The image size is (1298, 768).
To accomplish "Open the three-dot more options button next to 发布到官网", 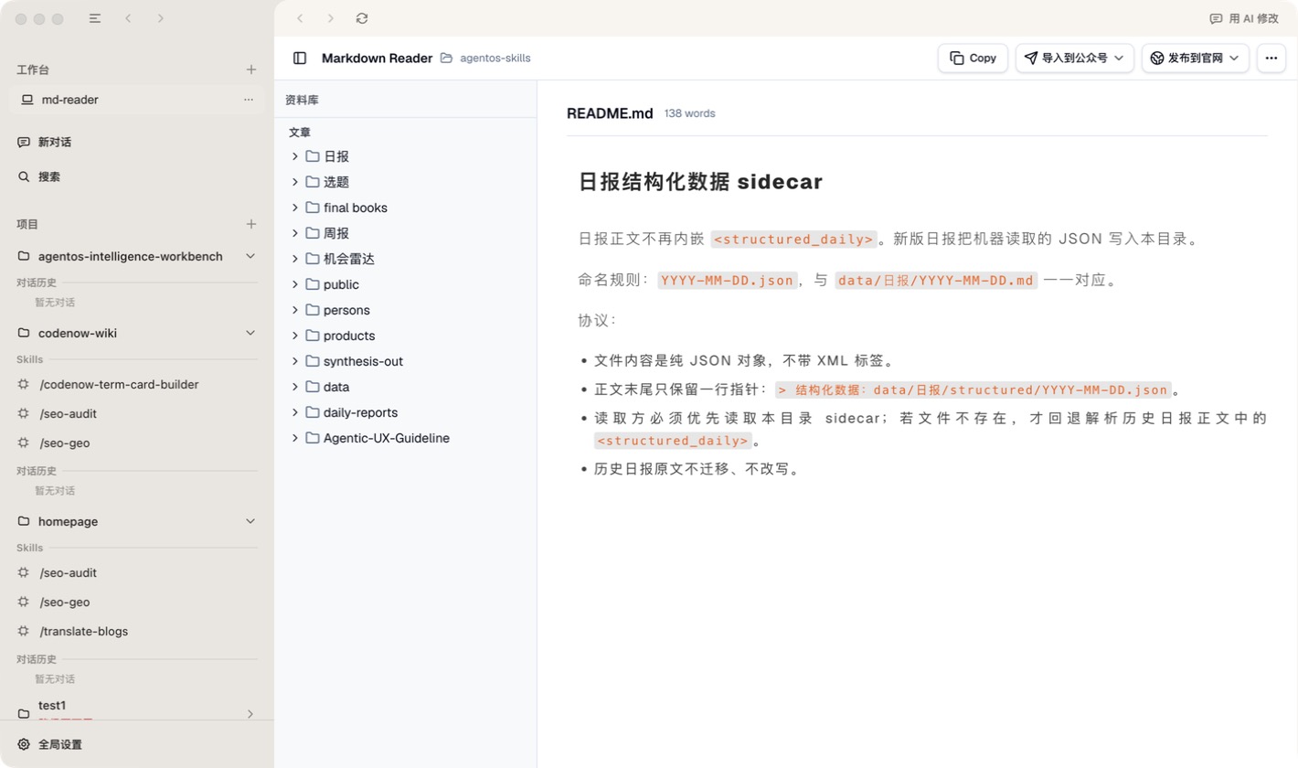I will (x=1271, y=58).
